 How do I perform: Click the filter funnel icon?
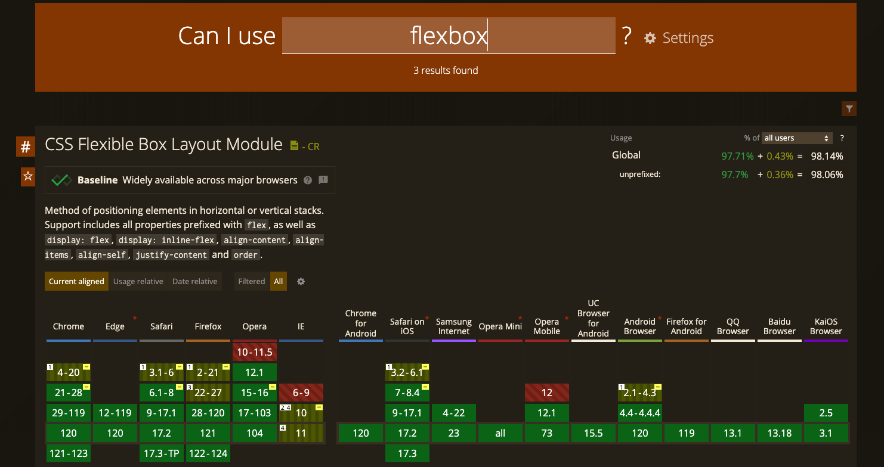click(x=849, y=108)
